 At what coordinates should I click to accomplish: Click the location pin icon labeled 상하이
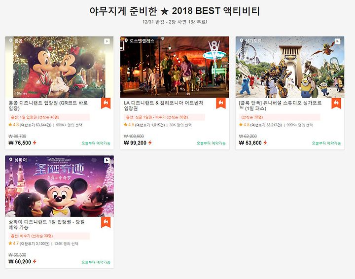point(11,160)
